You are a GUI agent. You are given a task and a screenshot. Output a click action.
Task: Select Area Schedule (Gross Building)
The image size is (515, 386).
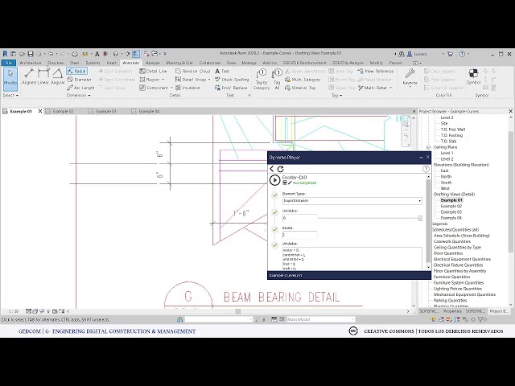(x=461, y=236)
